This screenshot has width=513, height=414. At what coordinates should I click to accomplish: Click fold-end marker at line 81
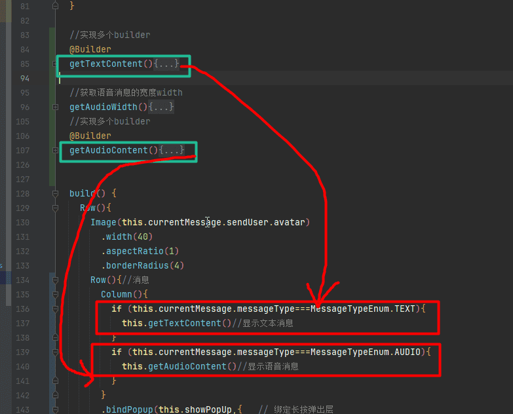point(55,6)
